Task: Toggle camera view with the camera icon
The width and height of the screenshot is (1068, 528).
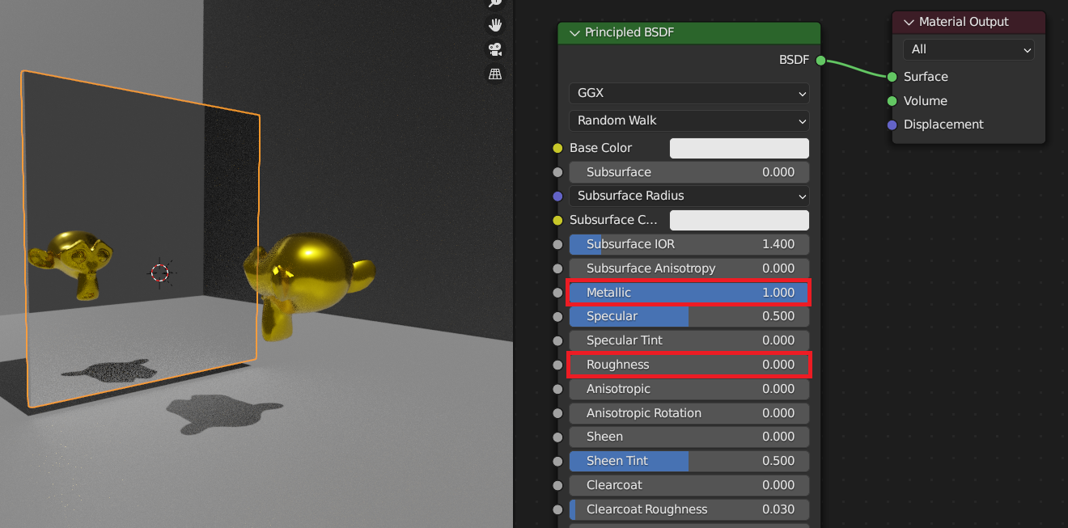Action: point(495,49)
